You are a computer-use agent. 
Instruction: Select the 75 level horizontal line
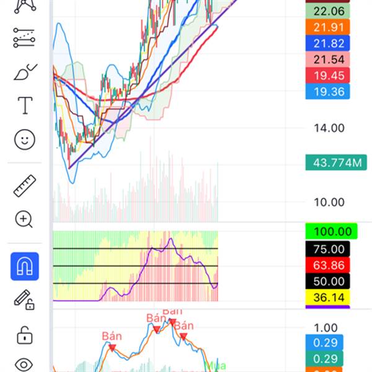pos(135,249)
